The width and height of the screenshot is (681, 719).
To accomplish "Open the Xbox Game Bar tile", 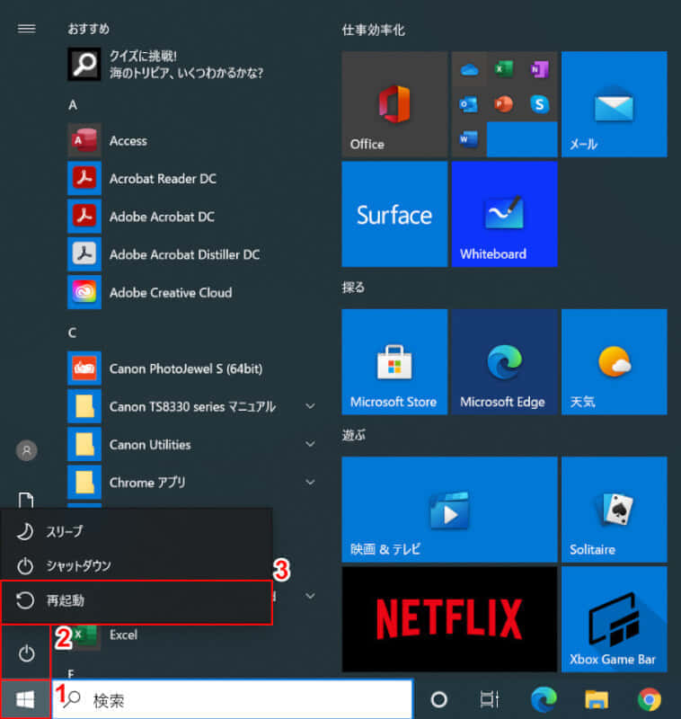I will pos(615,619).
